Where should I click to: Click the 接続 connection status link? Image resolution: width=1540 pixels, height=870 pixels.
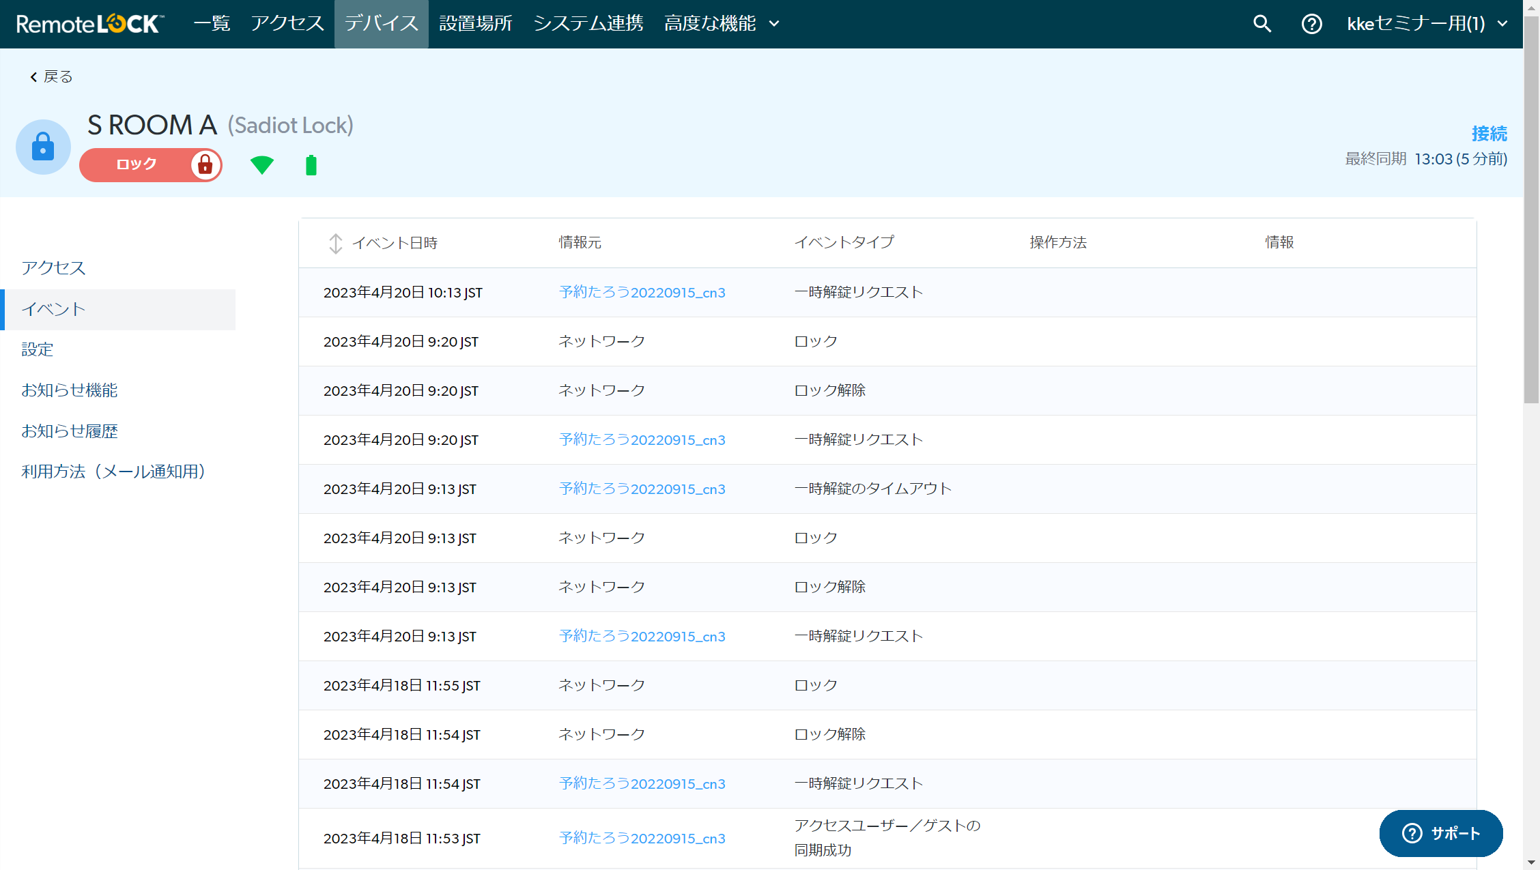tap(1489, 134)
